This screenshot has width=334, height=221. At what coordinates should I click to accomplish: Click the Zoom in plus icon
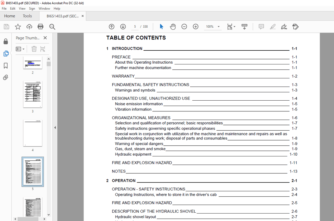click(196, 27)
